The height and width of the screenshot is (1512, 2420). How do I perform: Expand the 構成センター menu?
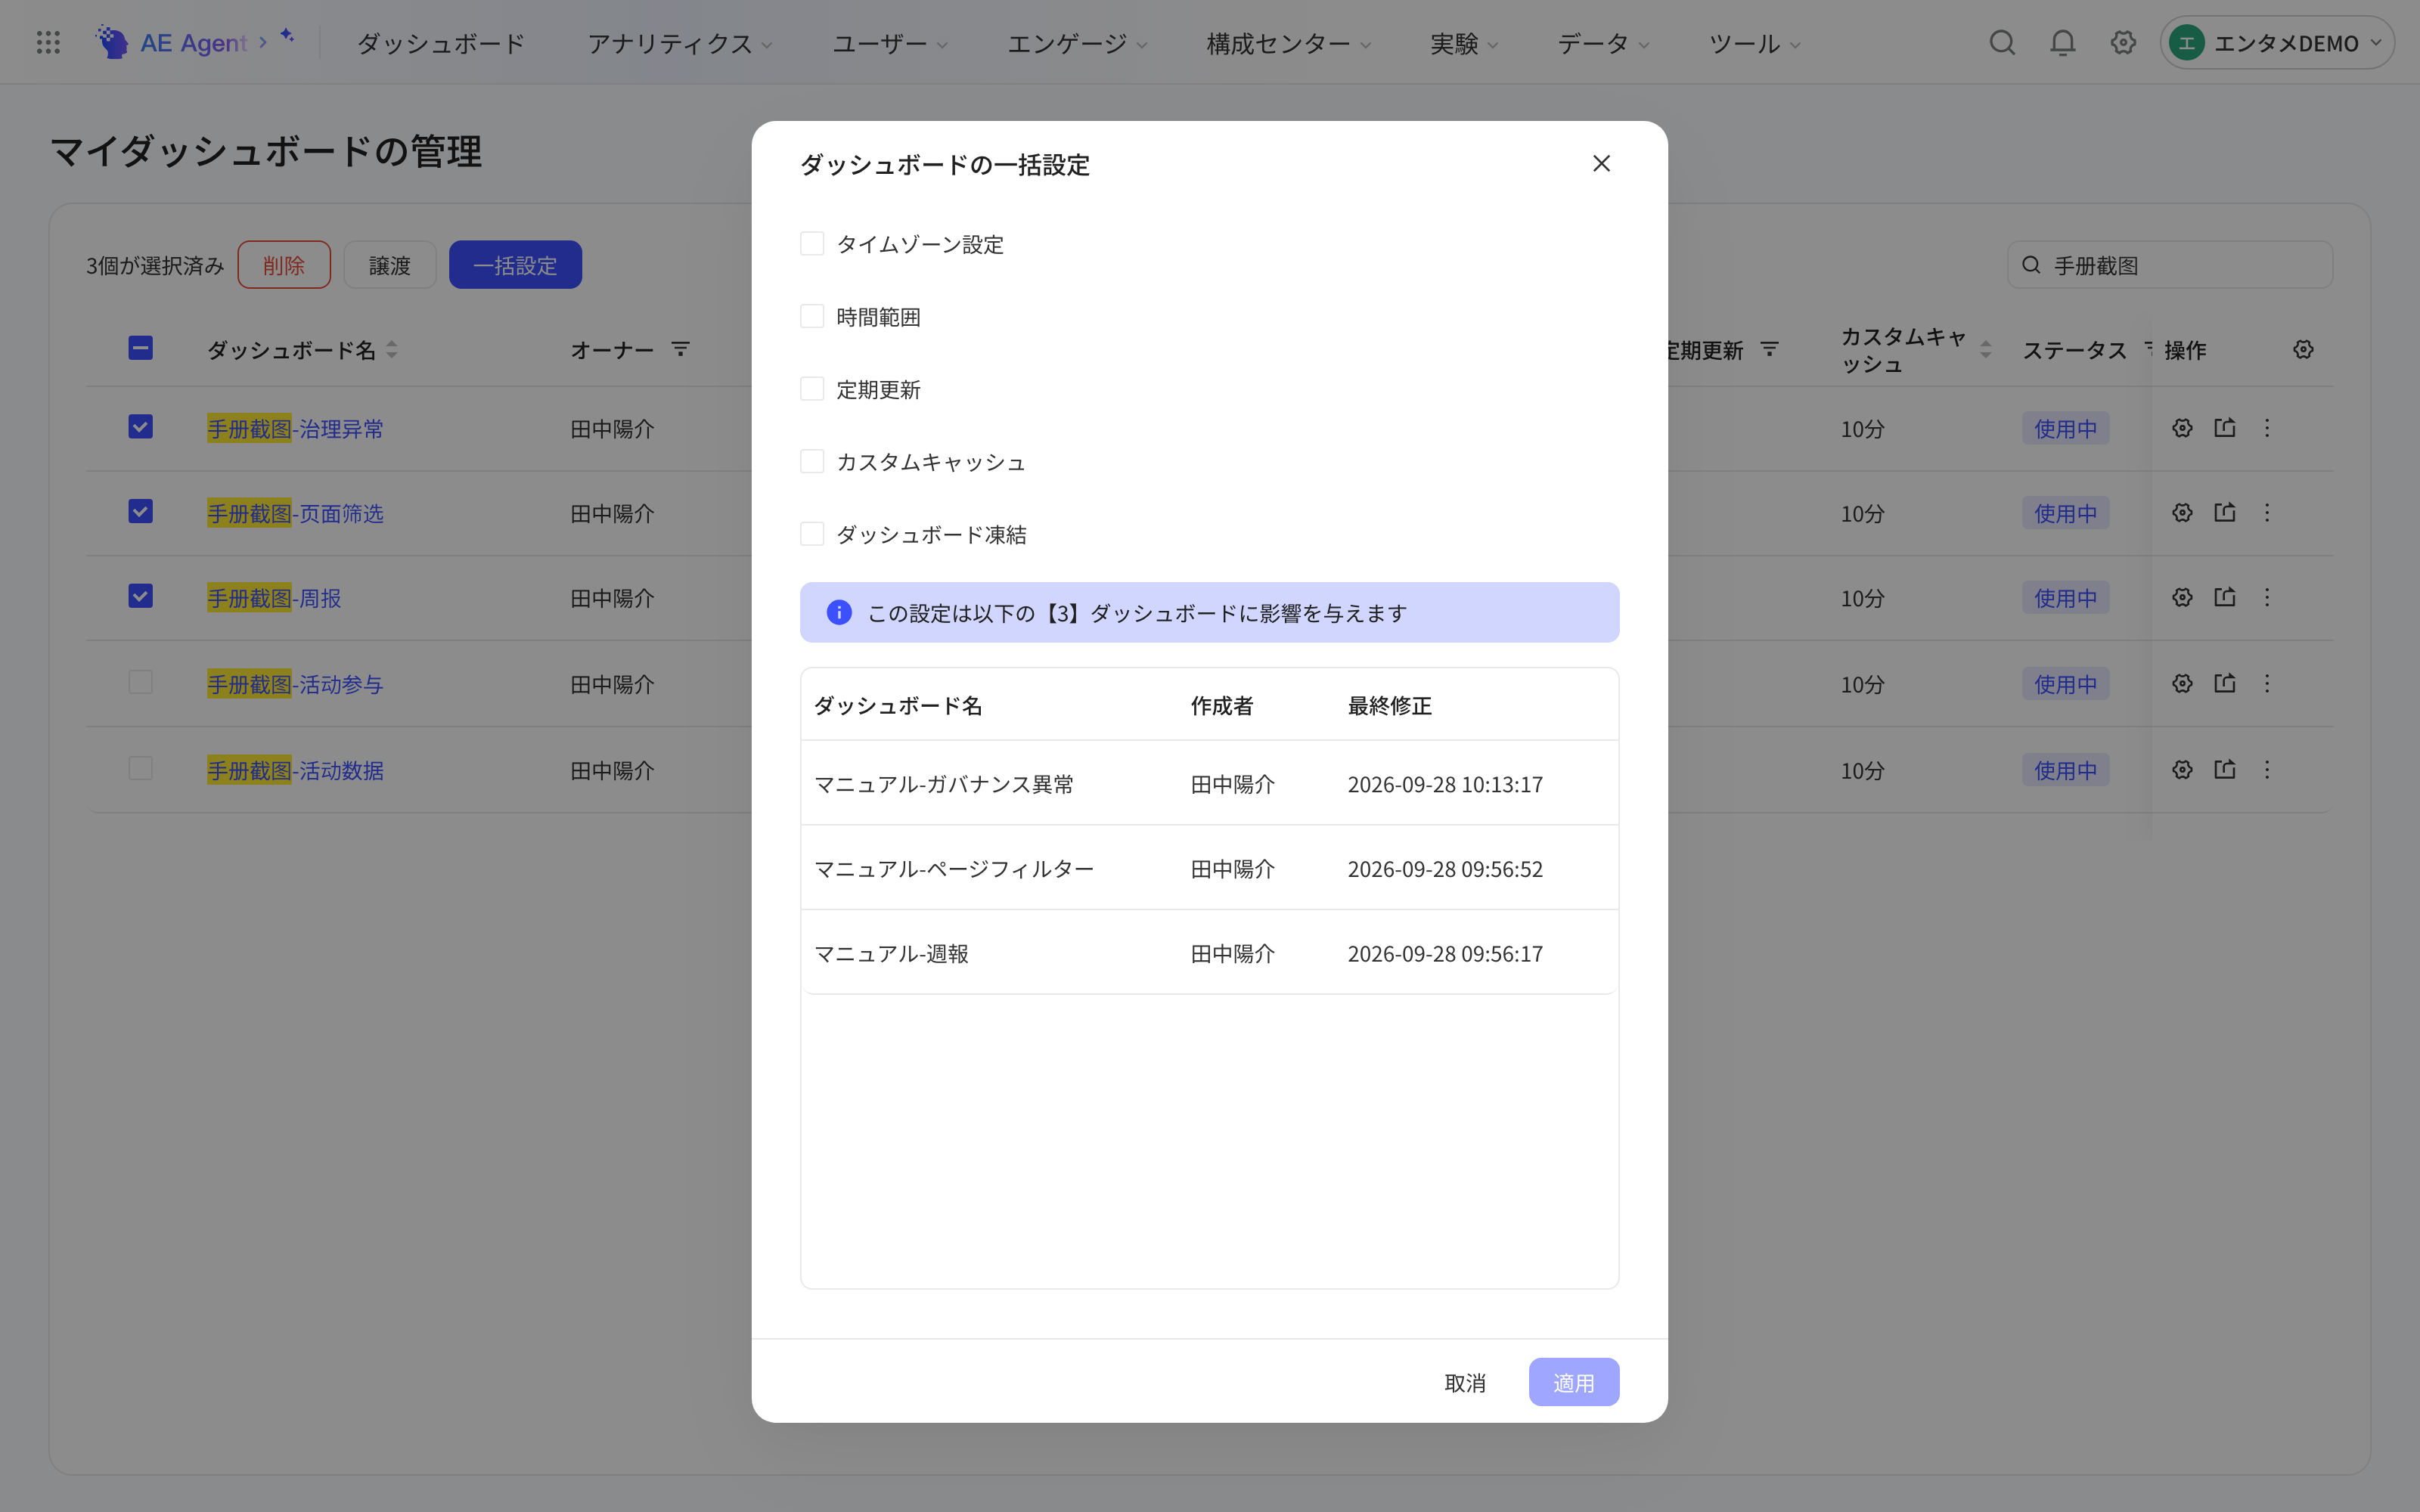[x=1288, y=43]
